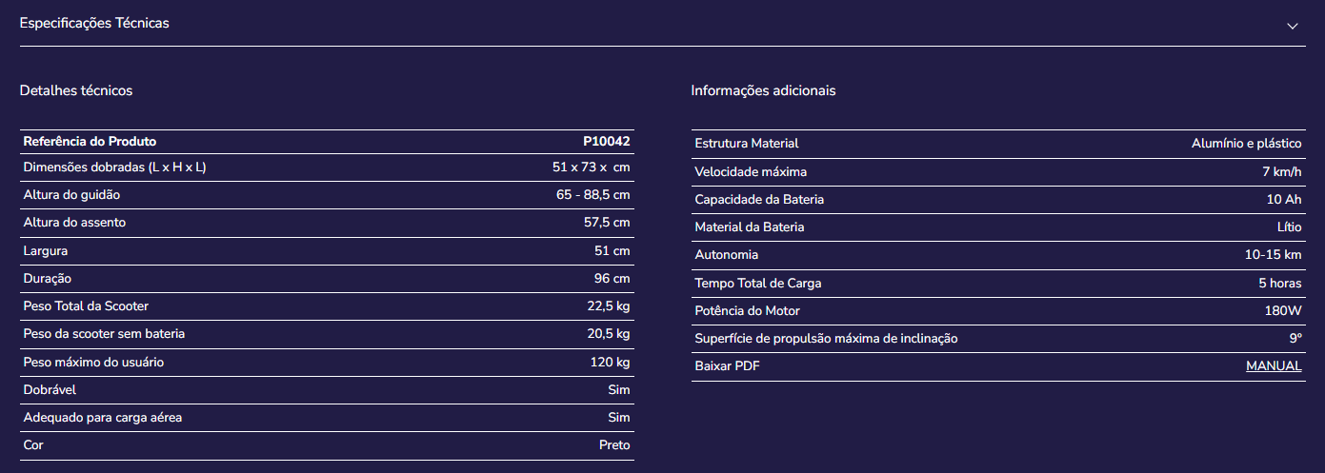Select the Peso Total da Scooter row
Screen dimensions: 1325x473
click(327, 306)
